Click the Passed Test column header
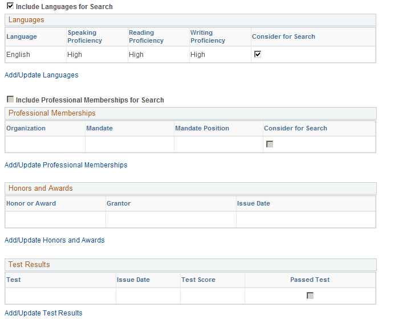The width and height of the screenshot is (415, 320). [310, 280]
